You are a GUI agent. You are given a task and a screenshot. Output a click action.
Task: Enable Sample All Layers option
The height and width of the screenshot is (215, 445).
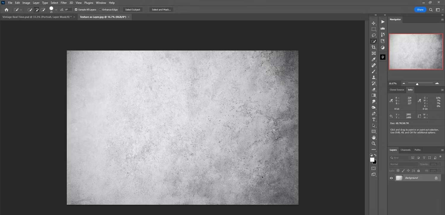tap(76, 9)
